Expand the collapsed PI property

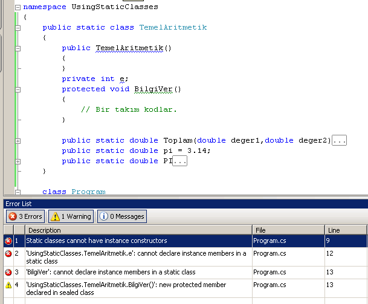[18, 161]
